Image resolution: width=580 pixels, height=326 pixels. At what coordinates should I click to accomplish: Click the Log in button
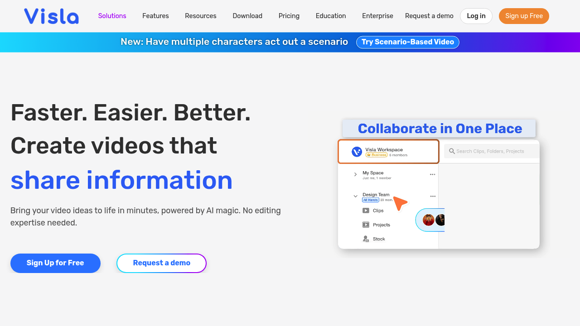coord(476,16)
